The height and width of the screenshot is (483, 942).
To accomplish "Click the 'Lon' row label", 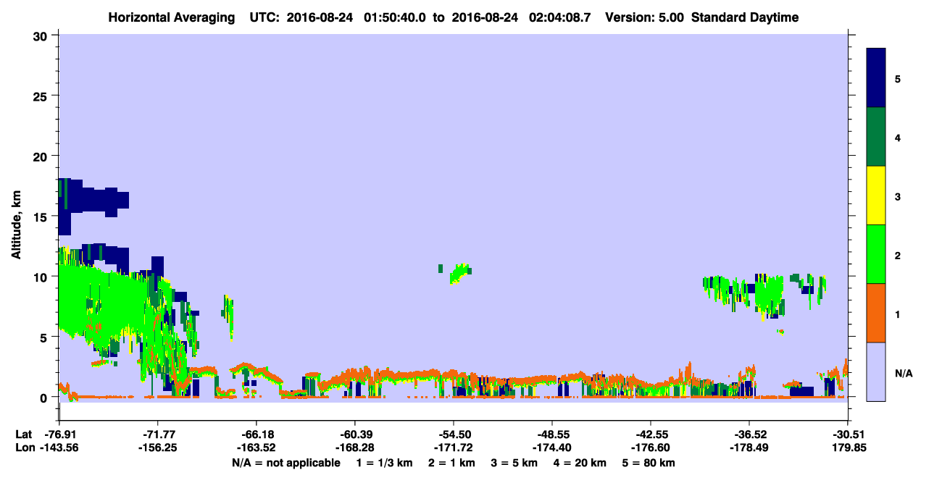I will tap(24, 448).
